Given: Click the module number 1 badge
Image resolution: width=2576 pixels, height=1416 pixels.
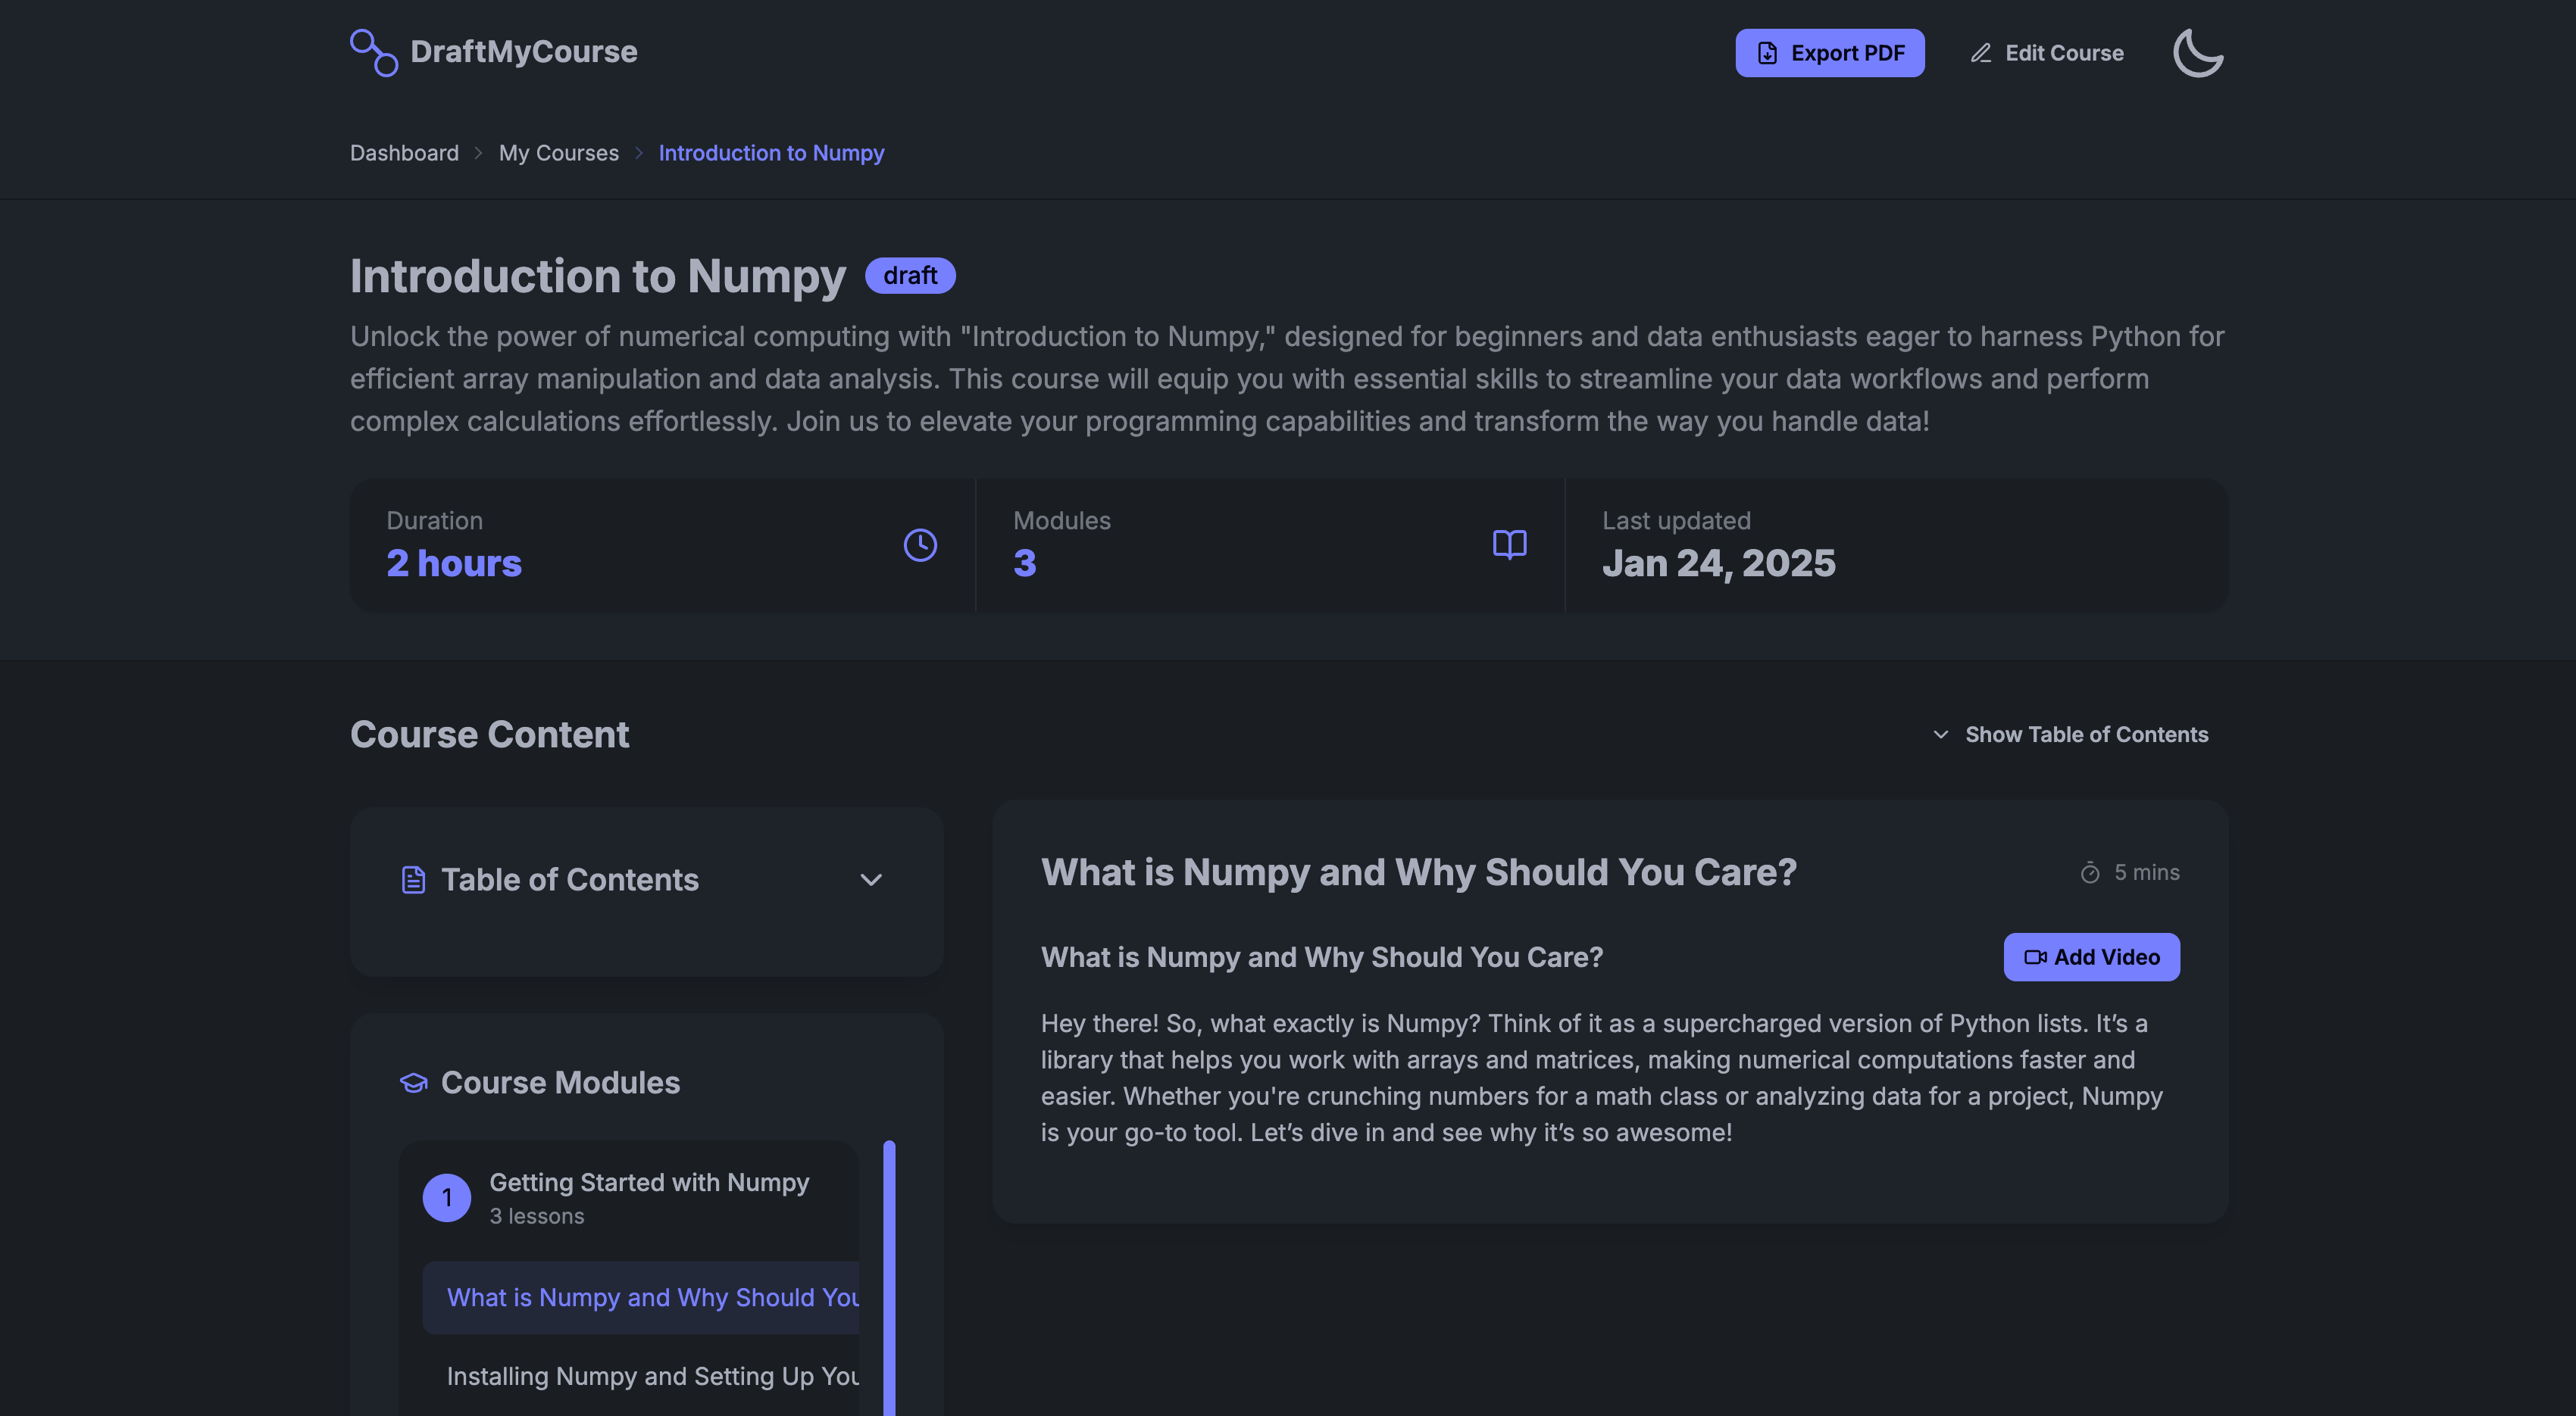Looking at the screenshot, I should tap(446, 1197).
